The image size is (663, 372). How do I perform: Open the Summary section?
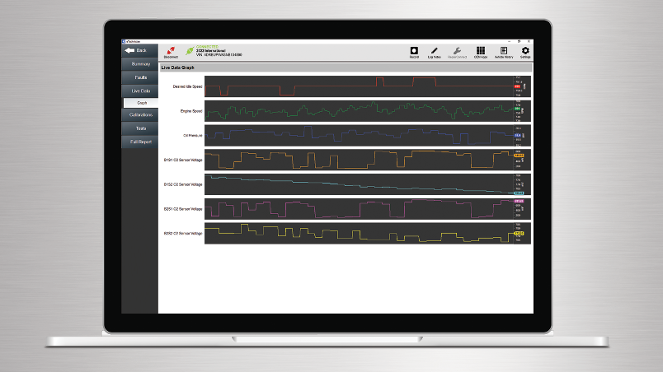click(x=139, y=63)
